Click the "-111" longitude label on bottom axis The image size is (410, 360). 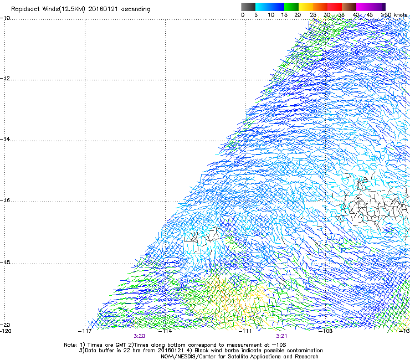245,331
